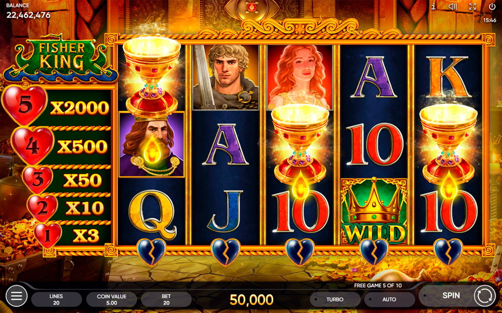Viewport: 502px width, 313px height.
Task: Open the game info icon
Action: click(433, 6)
